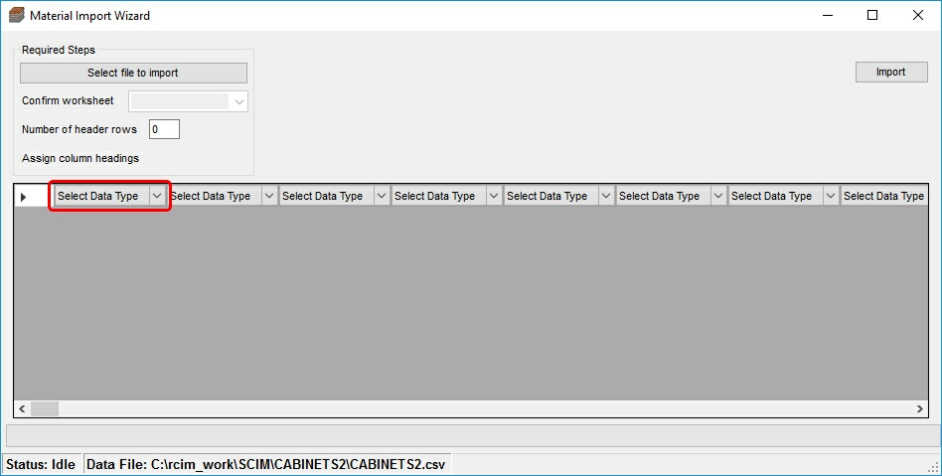Open eighth column Select Data Type dropdown
The image size is (942, 476).
tap(884, 196)
